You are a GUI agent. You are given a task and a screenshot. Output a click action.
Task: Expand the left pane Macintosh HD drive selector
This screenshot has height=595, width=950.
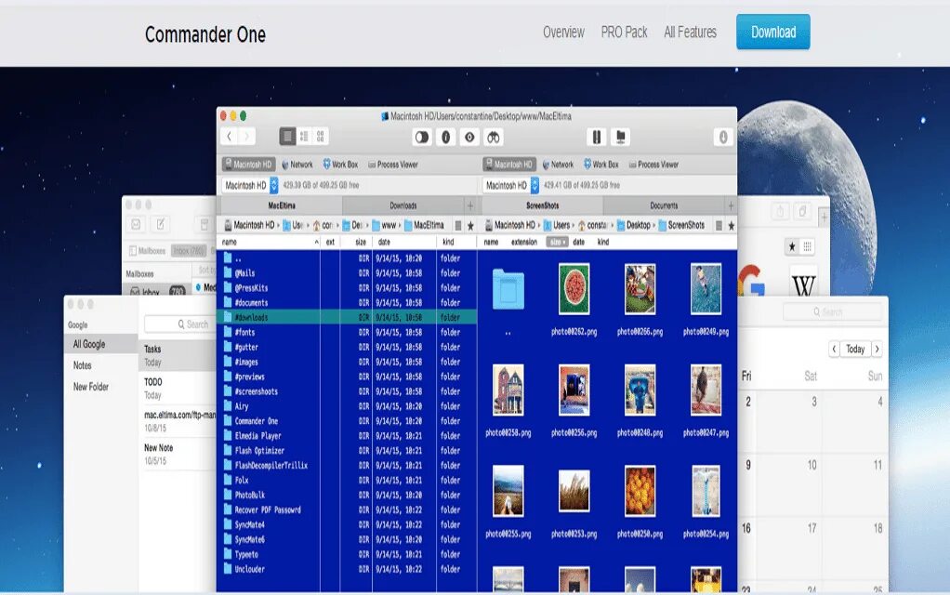tap(274, 185)
